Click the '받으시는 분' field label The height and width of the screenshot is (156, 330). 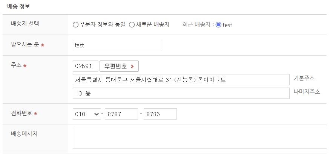point(25,45)
